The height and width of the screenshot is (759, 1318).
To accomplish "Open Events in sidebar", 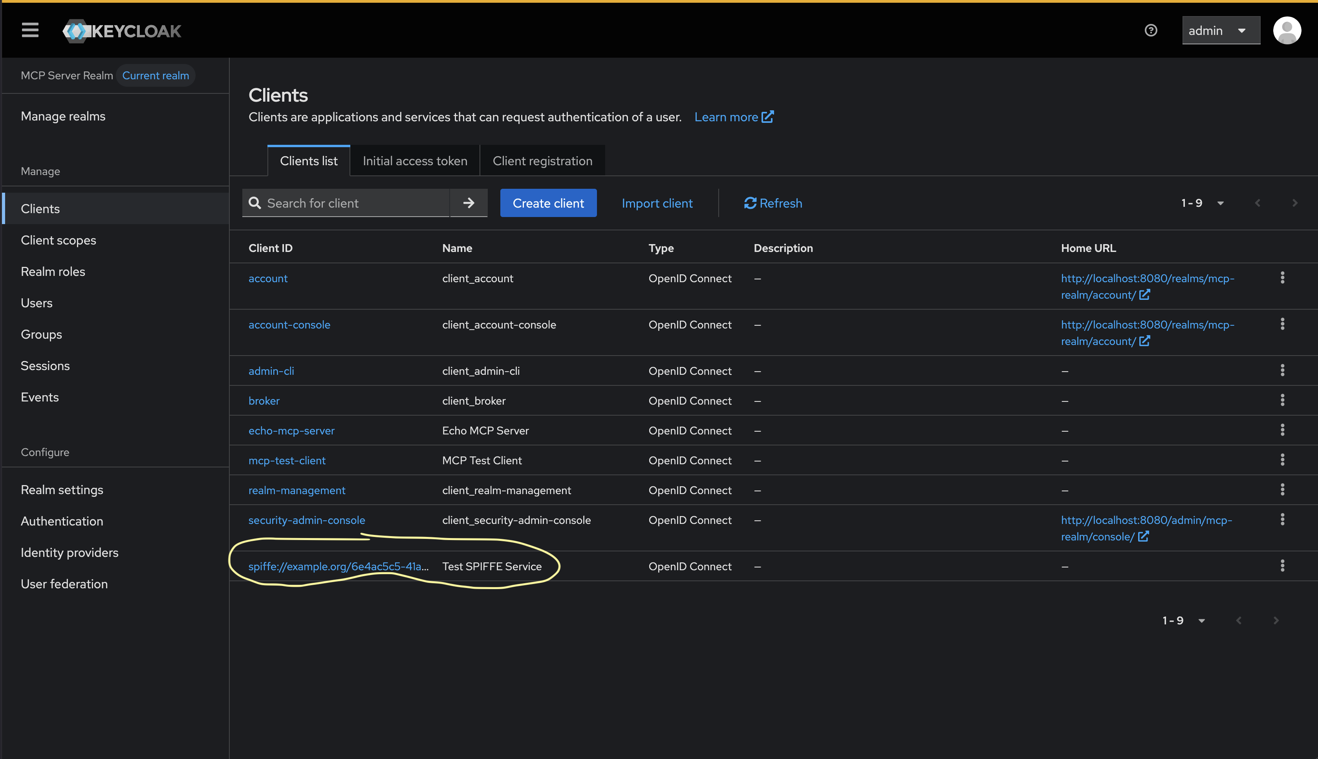I will click(115, 397).
